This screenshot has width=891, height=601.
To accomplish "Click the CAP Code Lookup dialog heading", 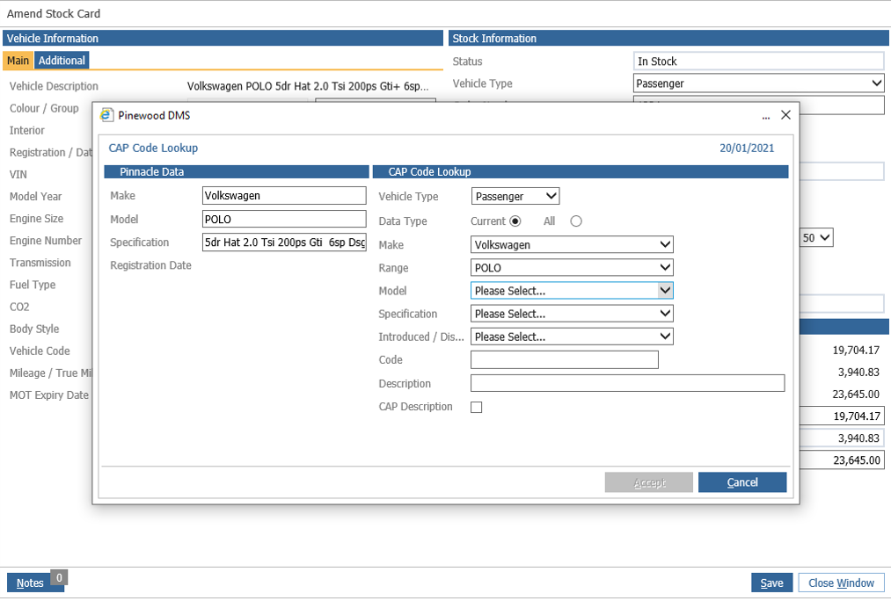I will click(153, 148).
